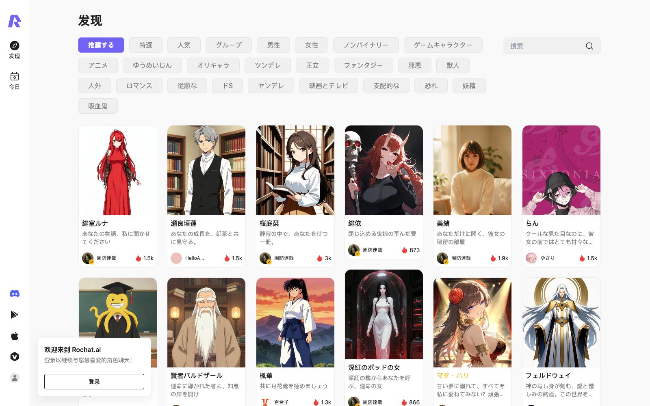The image size is (650, 406).
Task: Select the 推薦する filter tab
Action: click(x=101, y=45)
